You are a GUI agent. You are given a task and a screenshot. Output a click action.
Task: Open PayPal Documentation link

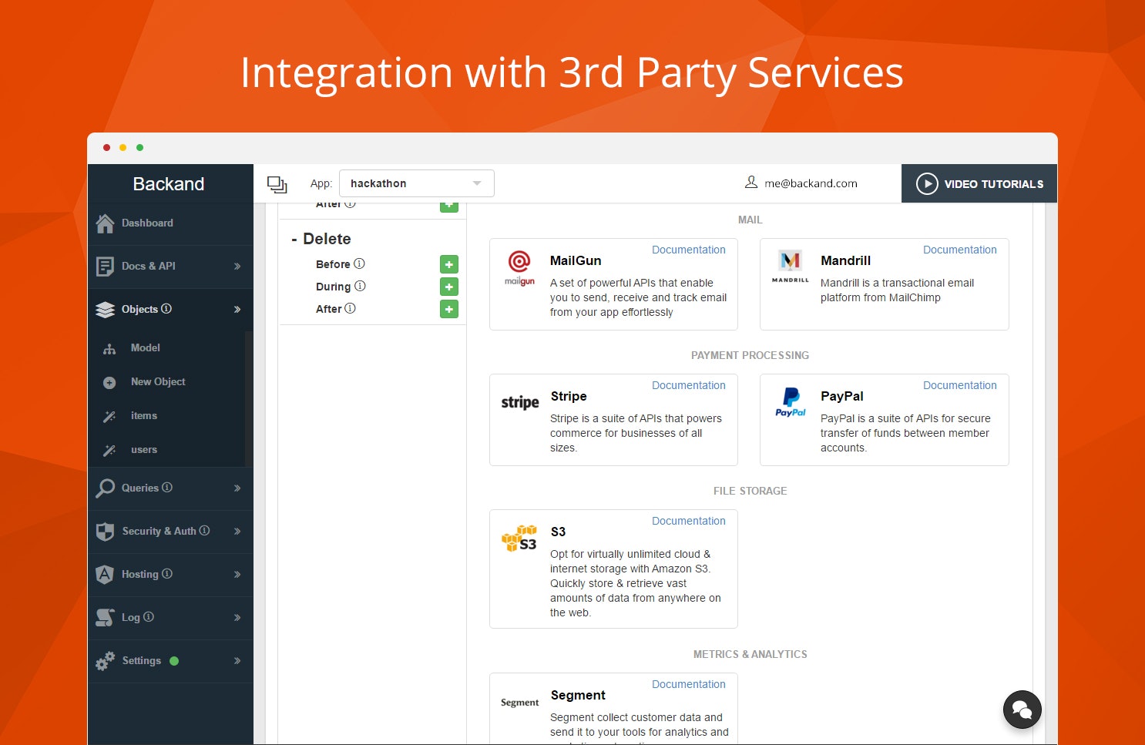coord(959,385)
